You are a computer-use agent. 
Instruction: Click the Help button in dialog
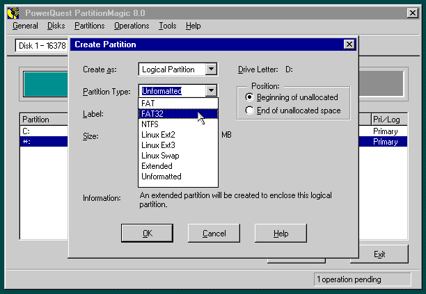[281, 234]
